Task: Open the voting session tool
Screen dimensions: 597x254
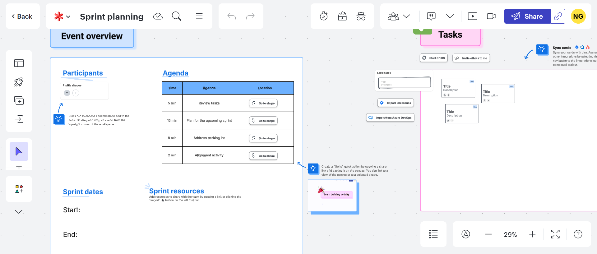Action: pyautogui.click(x=342, y=16)
